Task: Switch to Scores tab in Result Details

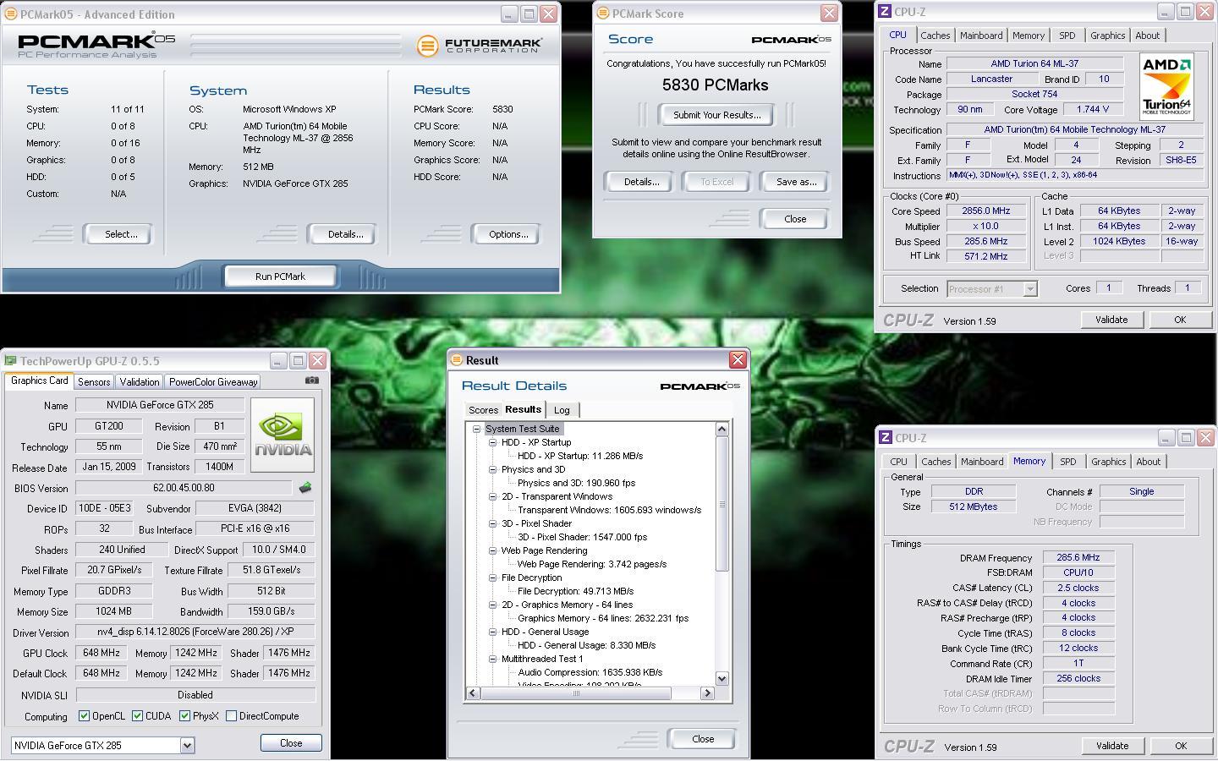Action: [x=484, y=410]
